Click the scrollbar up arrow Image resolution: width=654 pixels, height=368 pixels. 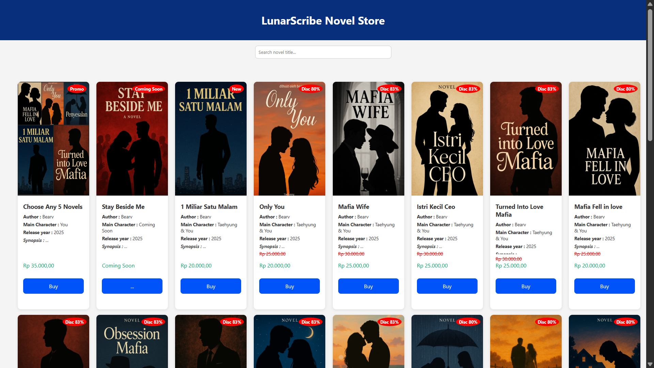[x=650, y=3]
